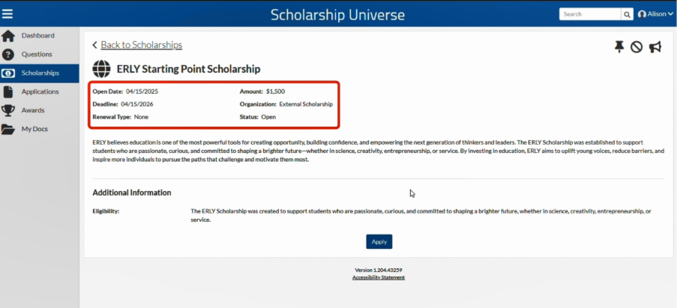Click the not-interested ban icon
Screen dimensions: 677x308
(x=637, y=46)
